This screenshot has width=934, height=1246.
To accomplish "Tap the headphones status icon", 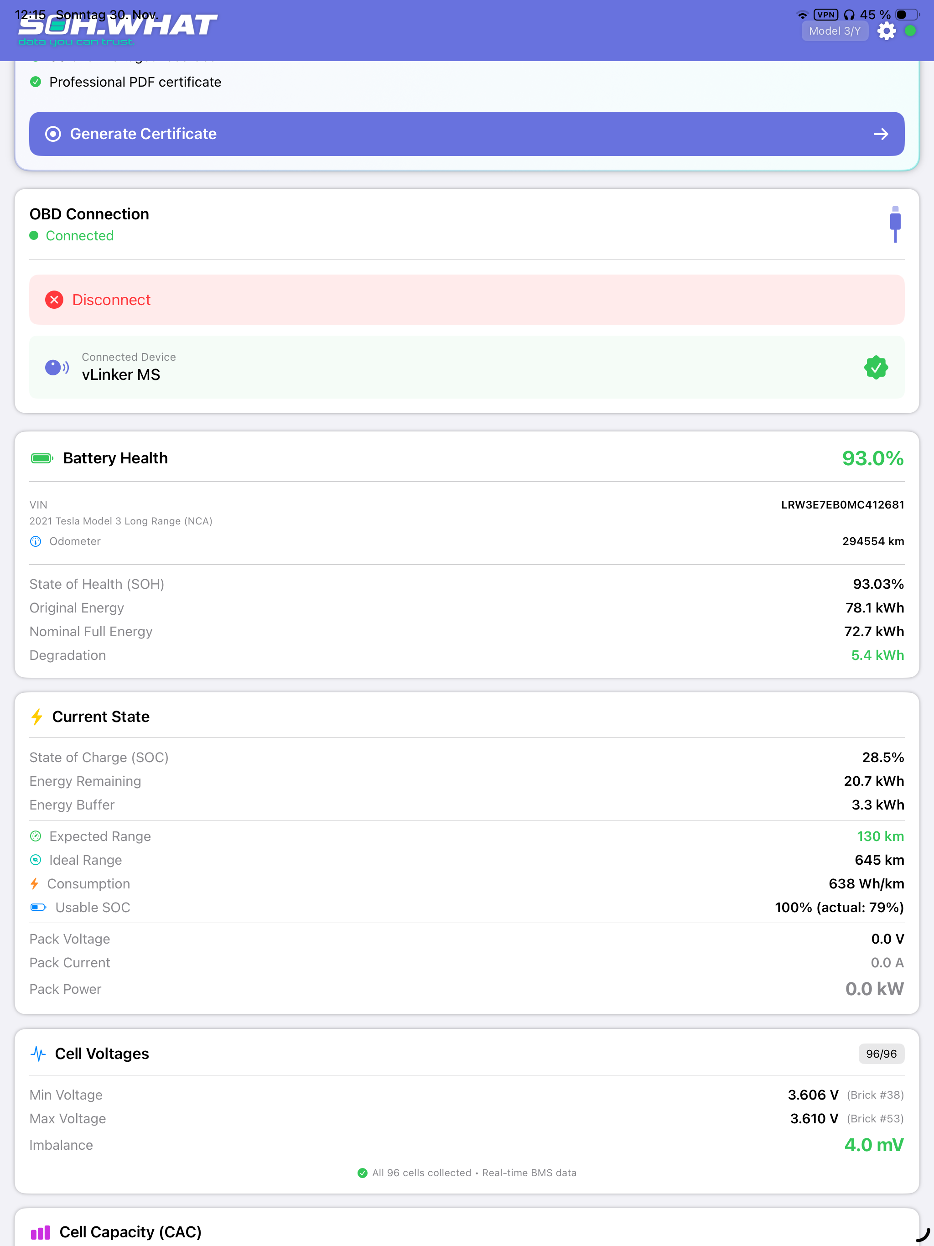I will [849, 15].
